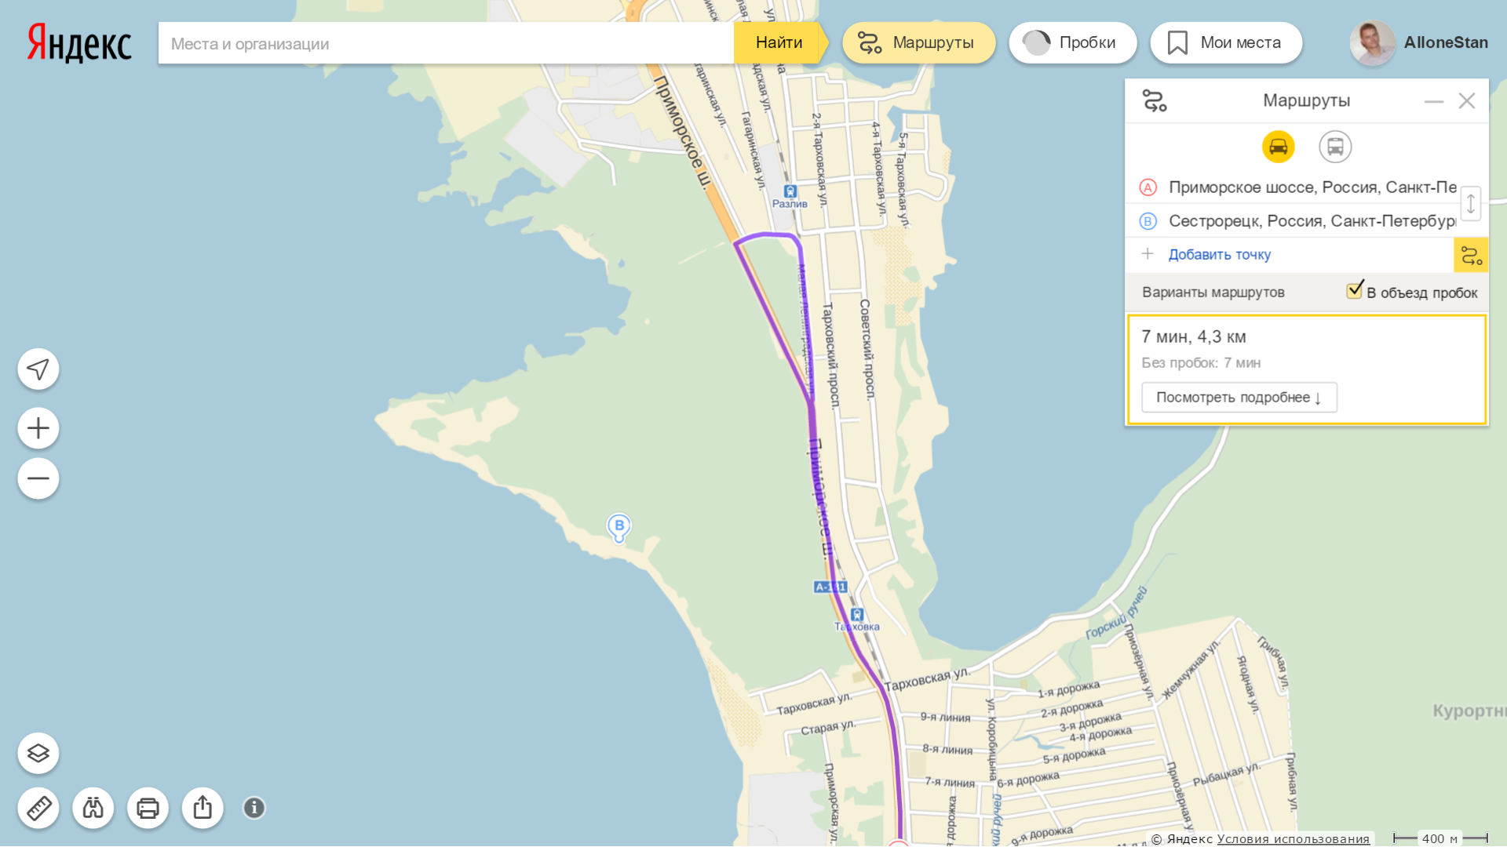
Task: Click the geolocation arrow icon
Action: pyautogui.click(x=38, y=369)
